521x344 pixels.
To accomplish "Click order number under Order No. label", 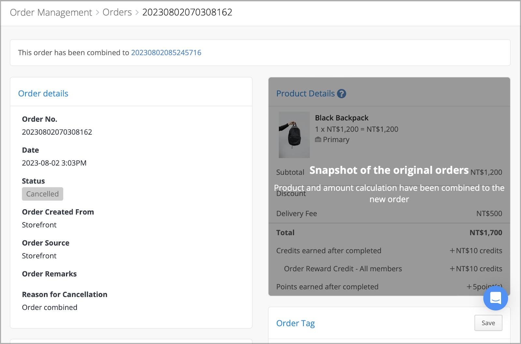I will tap(57, 132).
